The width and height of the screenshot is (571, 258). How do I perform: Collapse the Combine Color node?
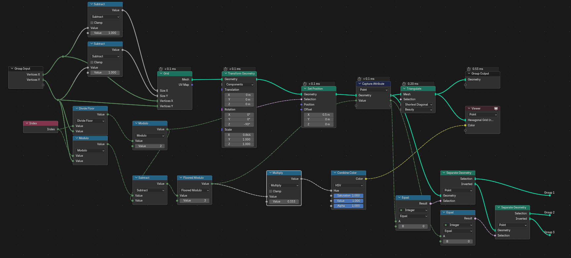(335, 173)
